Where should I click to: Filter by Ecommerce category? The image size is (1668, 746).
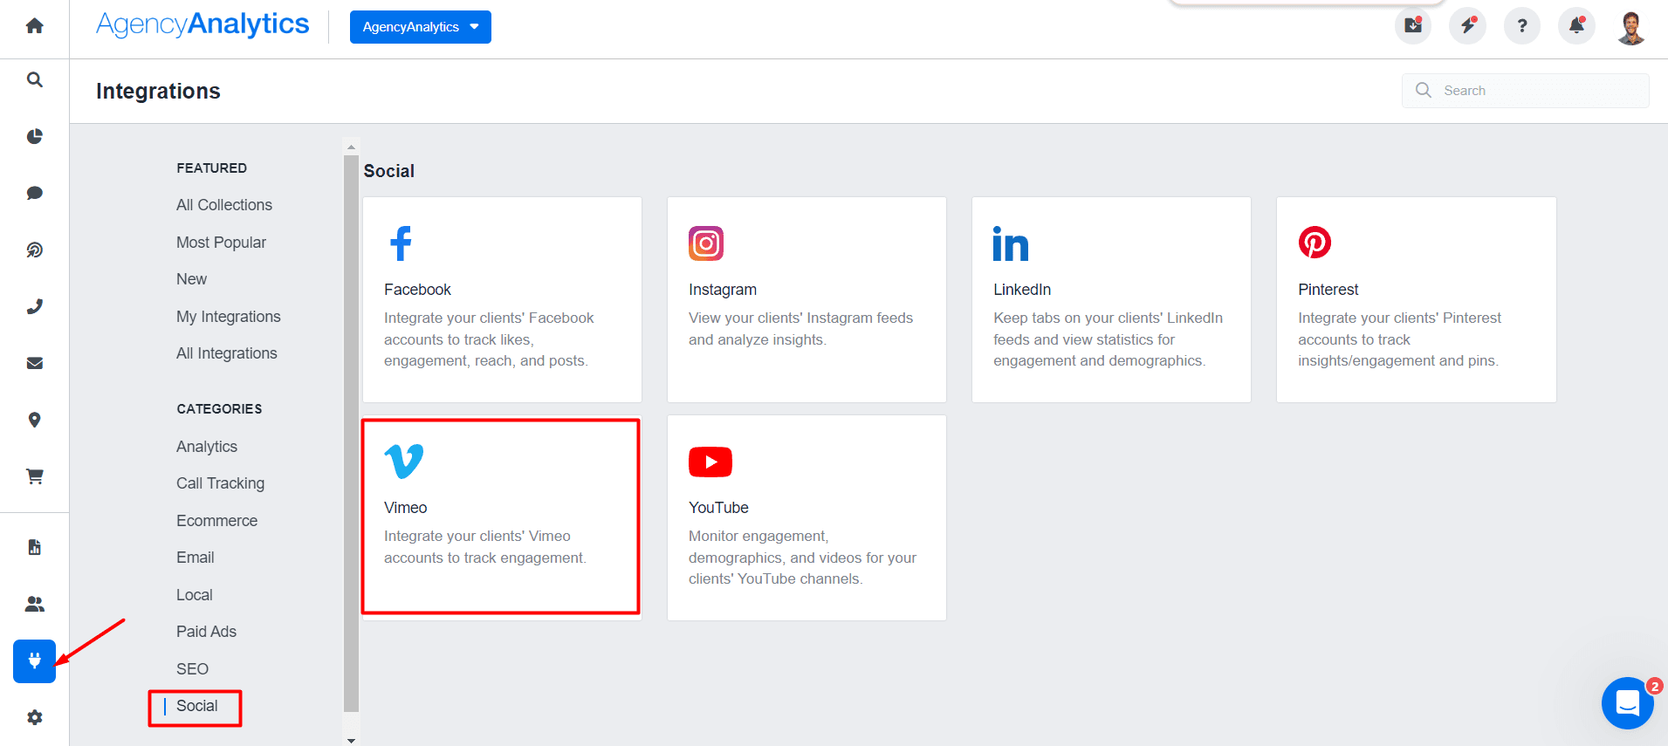click(216, 521)
